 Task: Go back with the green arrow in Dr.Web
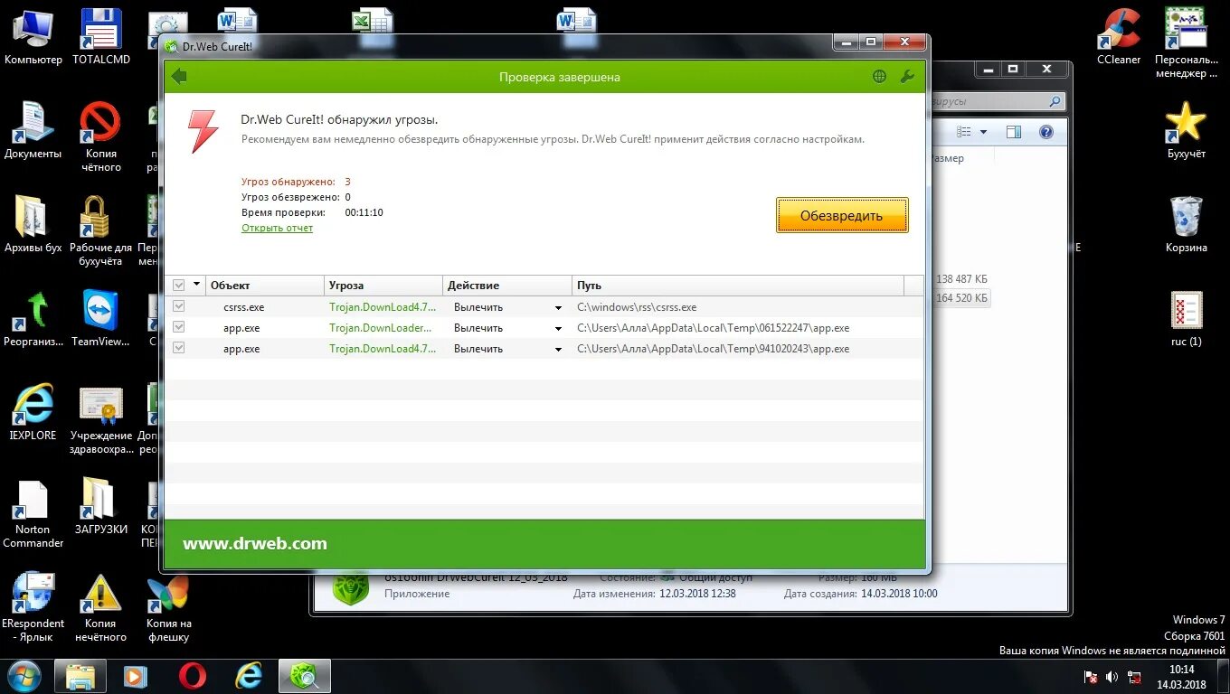(179, 77)
